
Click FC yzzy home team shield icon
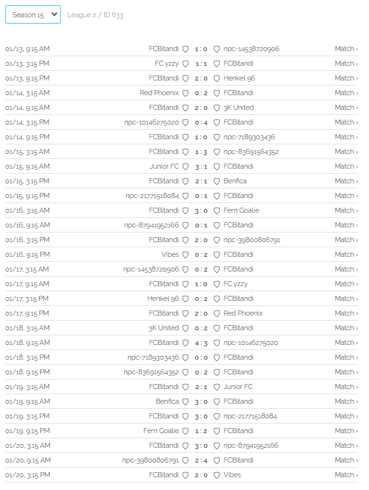pyautogui.click(x=185, y=64)
